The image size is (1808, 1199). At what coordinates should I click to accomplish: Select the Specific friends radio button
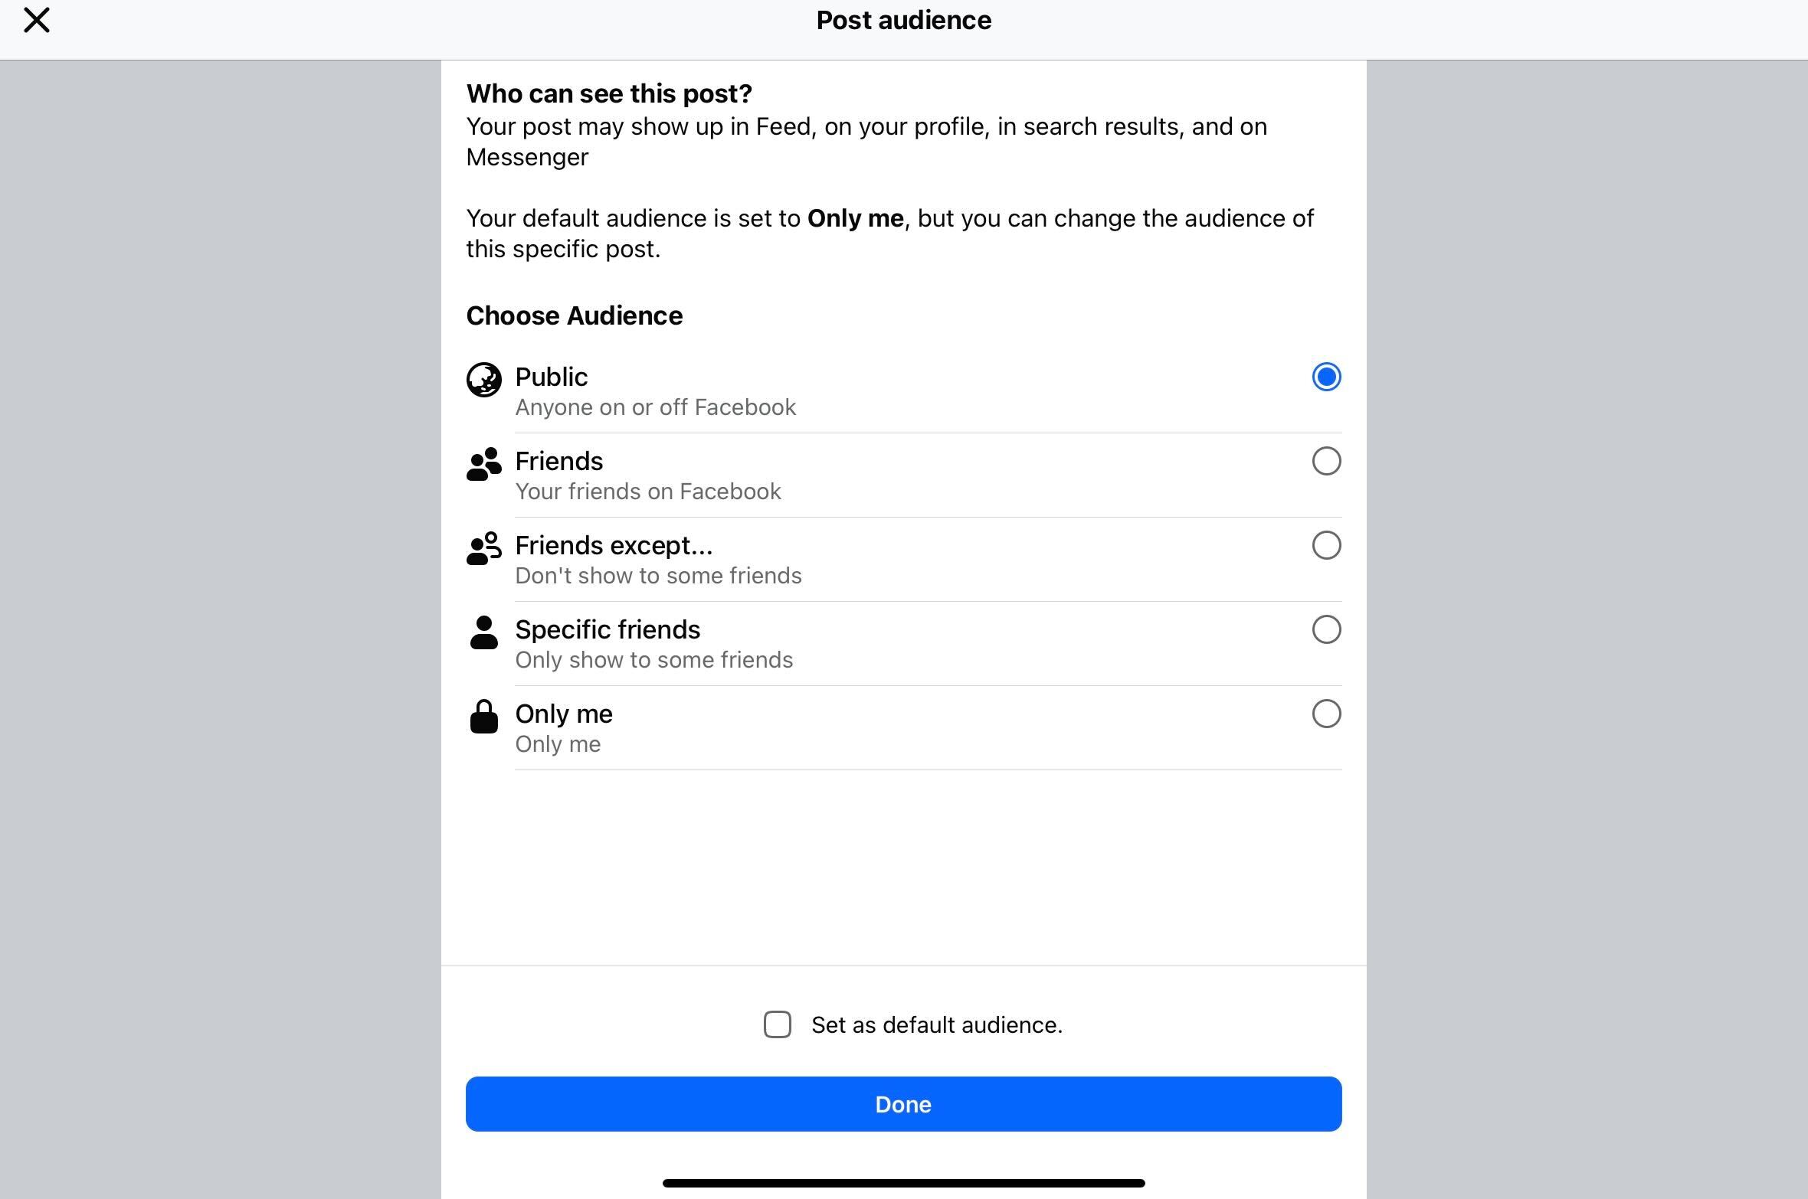tap(1326, 629)
